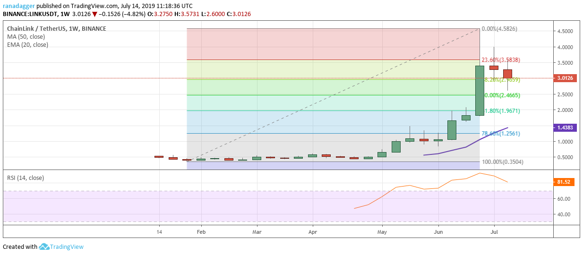Click the 'RSI (14, close)' pane label
583x255 pixels.
26,178
